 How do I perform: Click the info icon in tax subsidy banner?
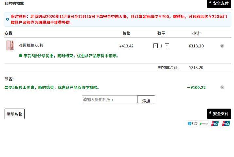(x=8, y=19)
